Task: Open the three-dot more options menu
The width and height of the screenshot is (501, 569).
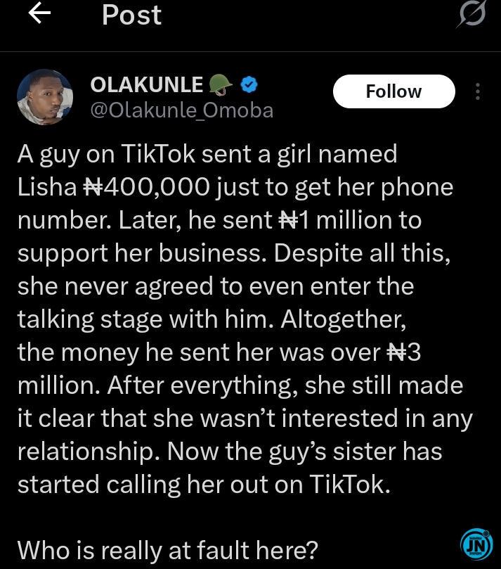Action: [478, 92]
